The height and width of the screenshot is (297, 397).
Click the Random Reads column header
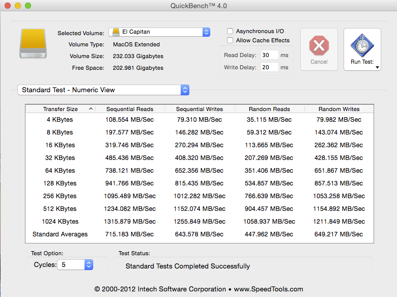click(269, 109)
